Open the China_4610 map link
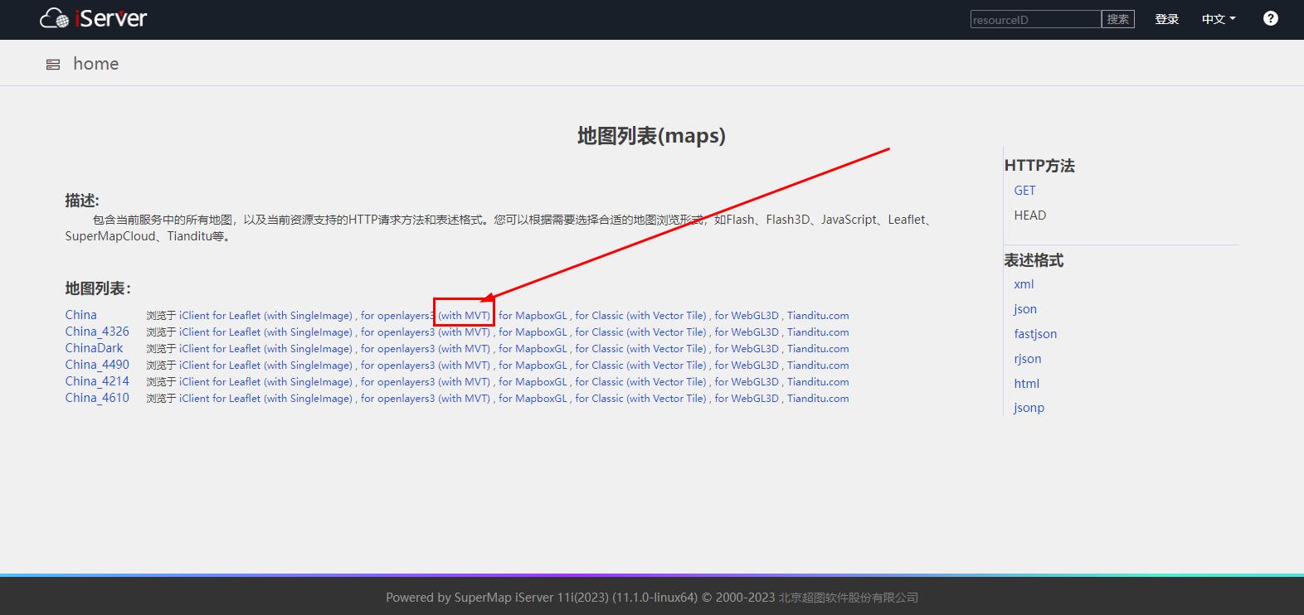Viewport: 1304px width, 615px height. tap(97, 398)
